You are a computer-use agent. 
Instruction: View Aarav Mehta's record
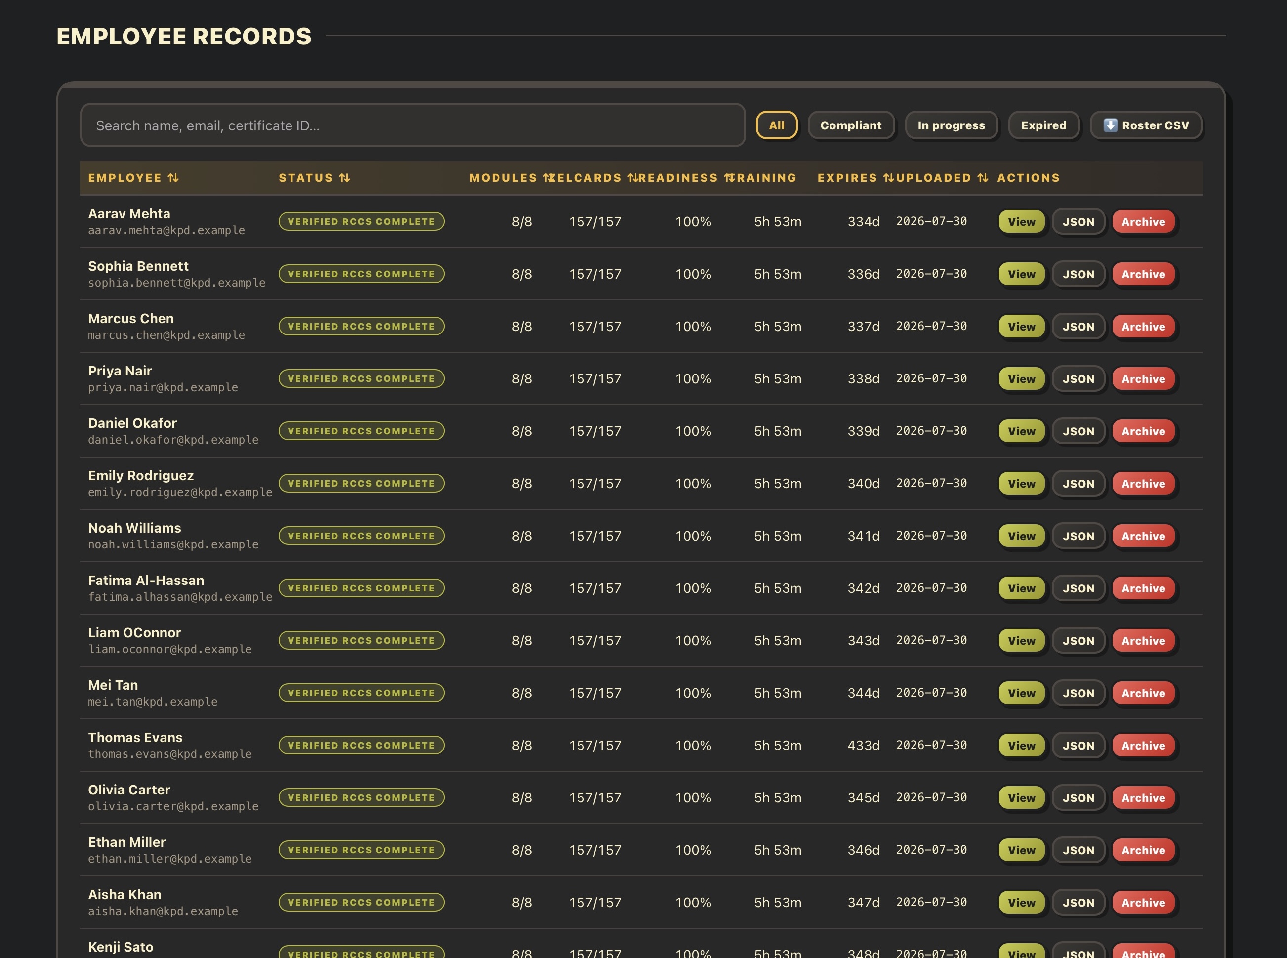tap(1022, 221)
